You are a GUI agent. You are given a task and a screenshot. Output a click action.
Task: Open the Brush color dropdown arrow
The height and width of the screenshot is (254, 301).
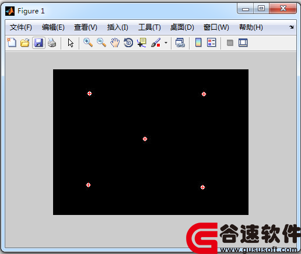tap(166, 43)
